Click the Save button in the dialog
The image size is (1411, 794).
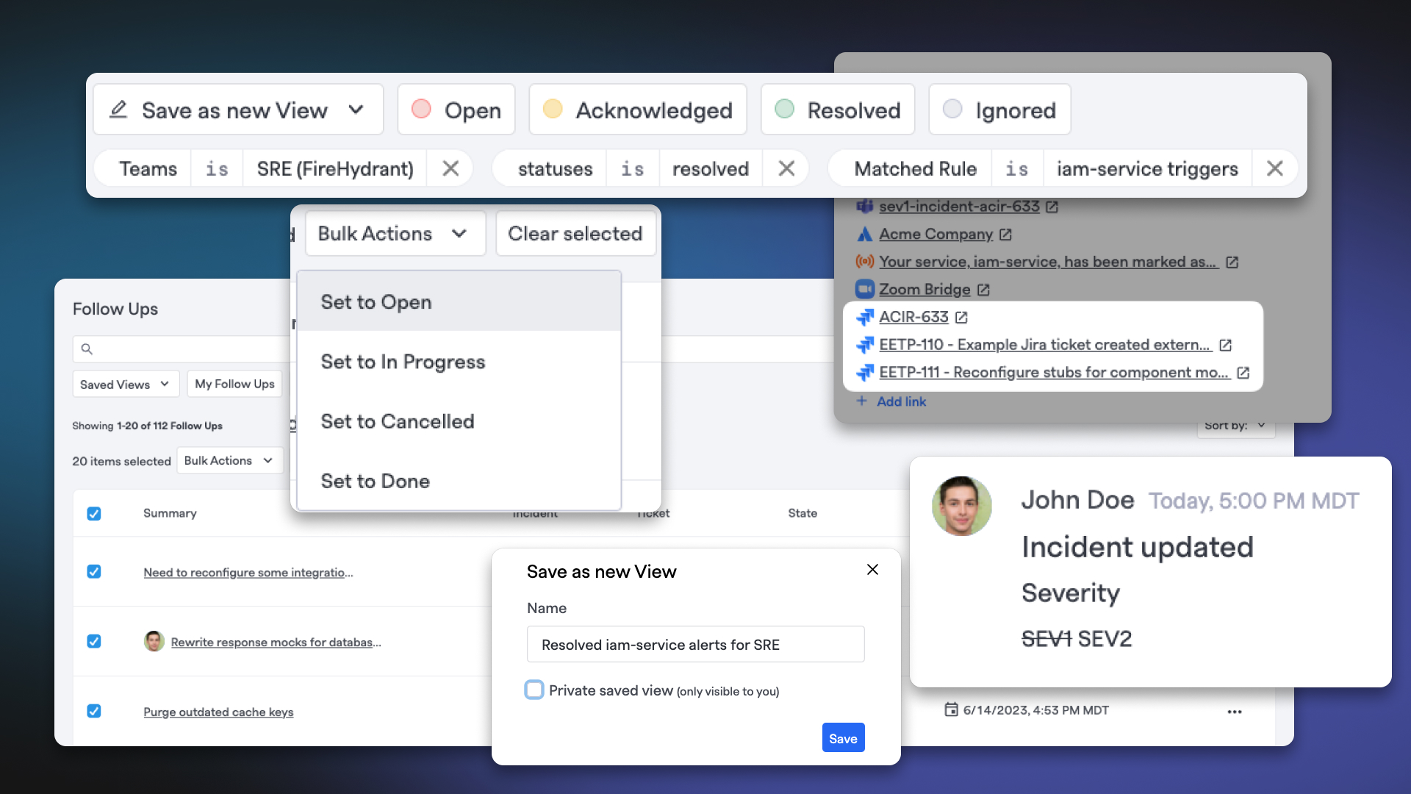coord(843,737)
